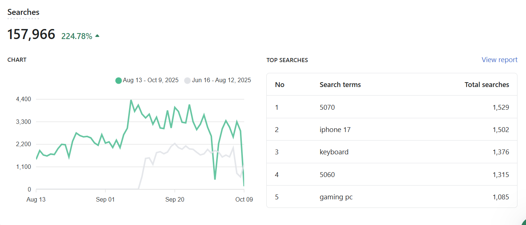Toggle the Aug 13 - Oct 9, 2025 legend series

pyautogui.click(x=147, y=80)
